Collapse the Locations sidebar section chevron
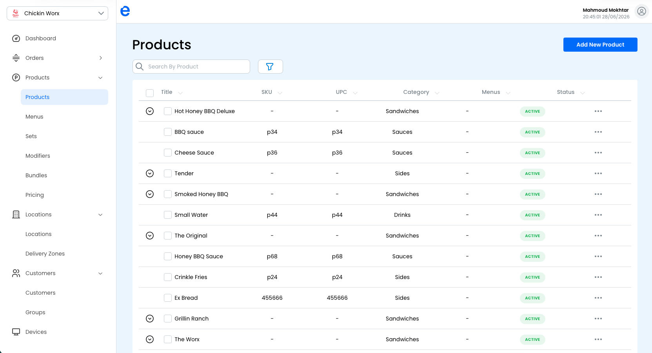 pos(100,214)
